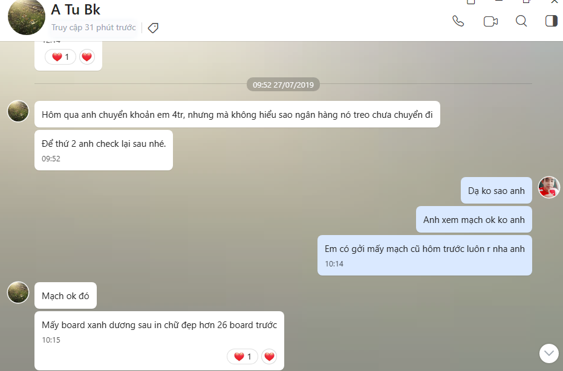Add heart reaction to the board message
The height and width of the screenshot is (371, 563).
tap(270, 356)
